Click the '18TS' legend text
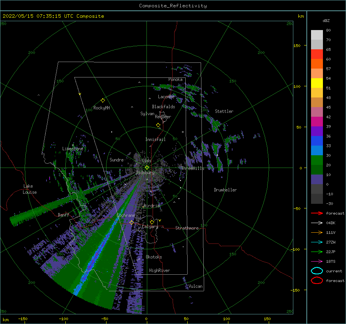The width and height of the screenshot is (346, 324). point(331,262)
